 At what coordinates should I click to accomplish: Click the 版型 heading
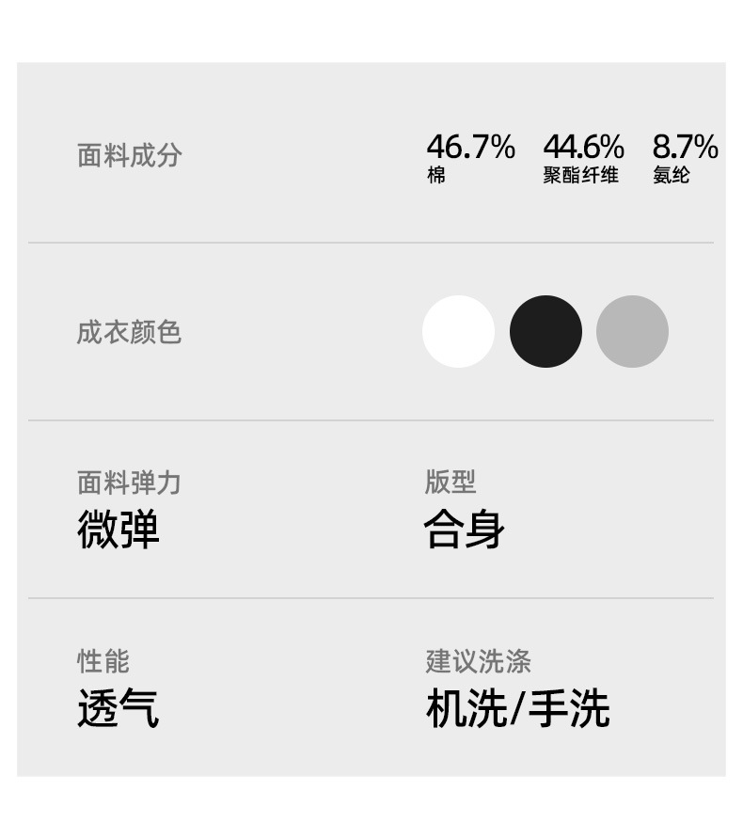(x=451, y=482)
